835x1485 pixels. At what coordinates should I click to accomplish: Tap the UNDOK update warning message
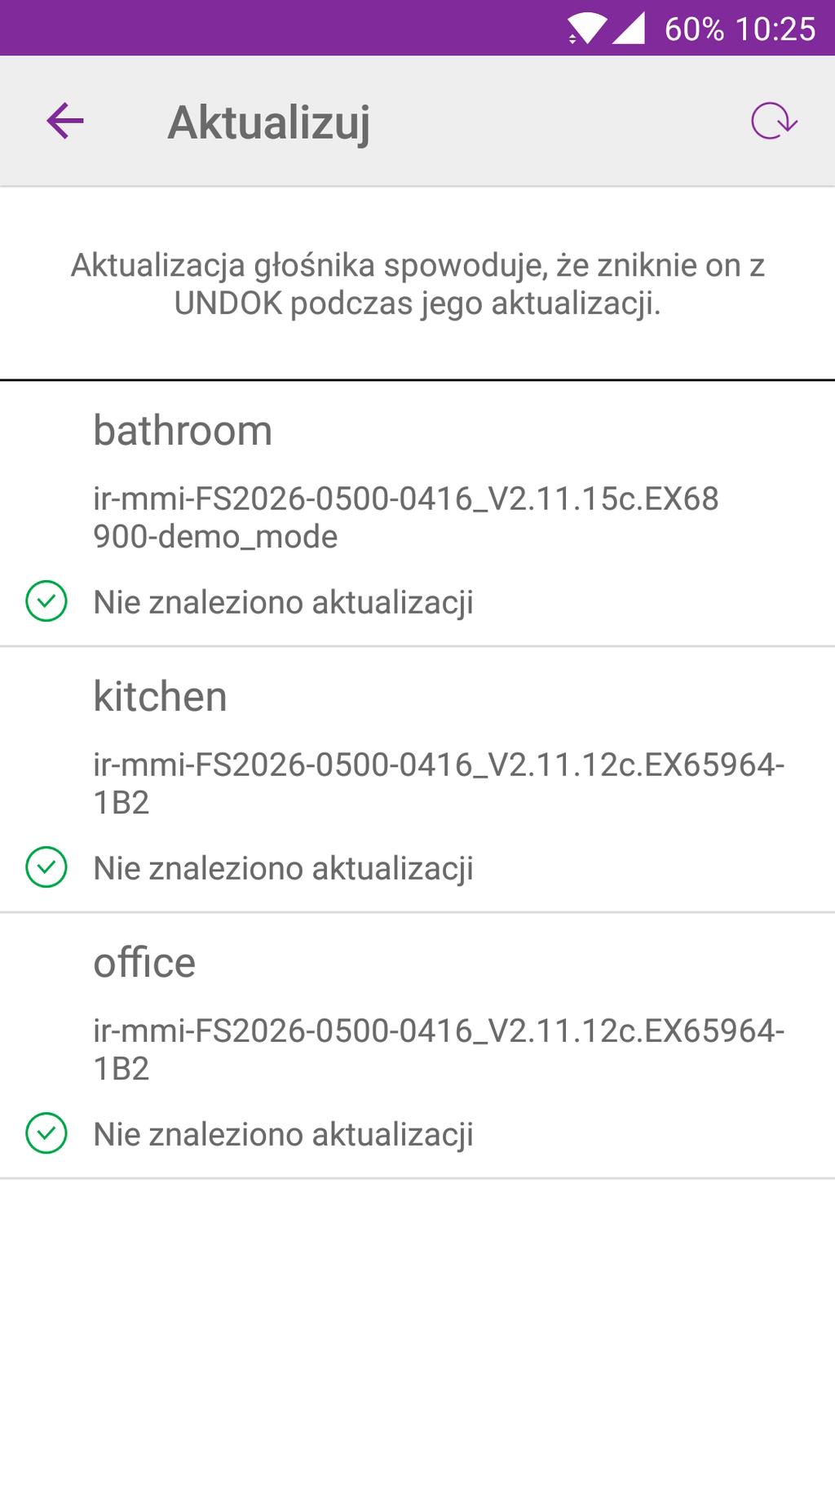[417, 284]
